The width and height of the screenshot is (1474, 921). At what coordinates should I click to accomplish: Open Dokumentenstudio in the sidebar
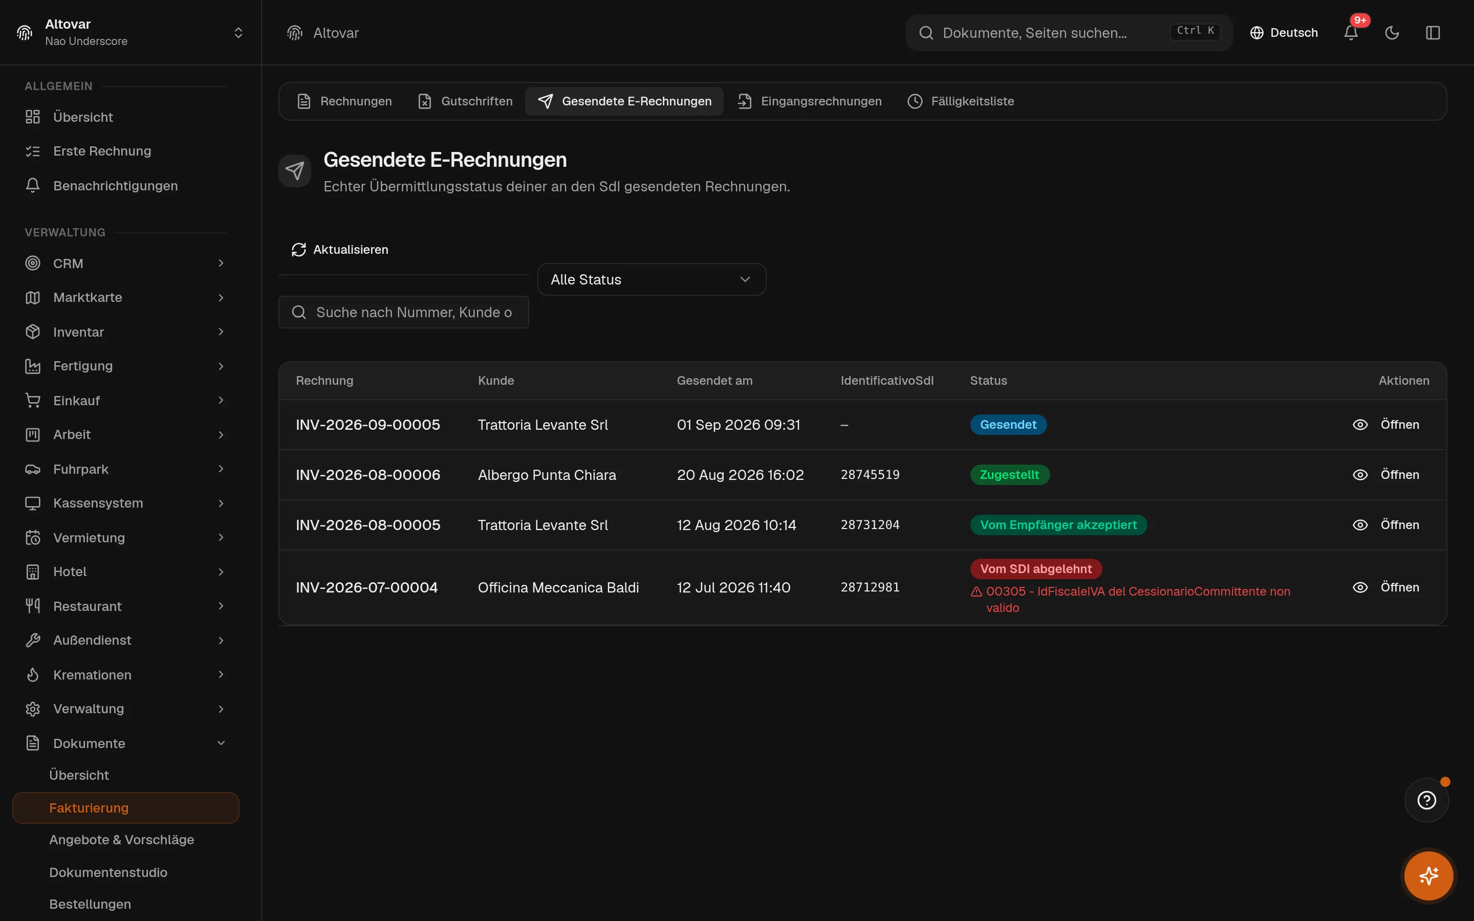pos(109,872)
